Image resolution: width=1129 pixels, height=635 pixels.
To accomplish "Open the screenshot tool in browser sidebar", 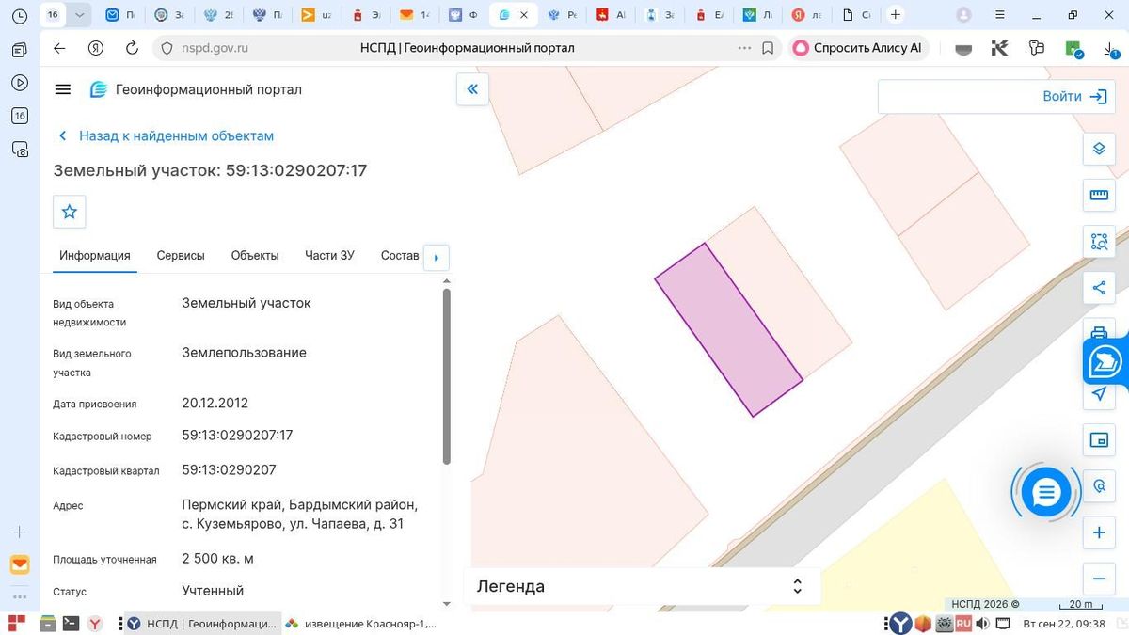I will tap(20, 149).
